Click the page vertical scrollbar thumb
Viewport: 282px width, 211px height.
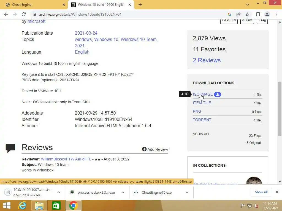(x=280, y=108)
